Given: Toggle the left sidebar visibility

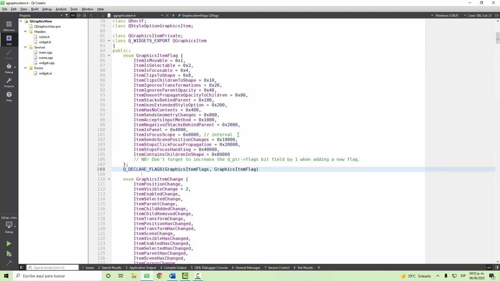Looking at the screenshot, I should pos(21,268).
